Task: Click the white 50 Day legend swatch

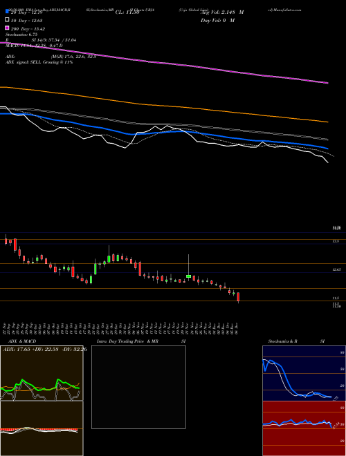Action: (7, 20)
